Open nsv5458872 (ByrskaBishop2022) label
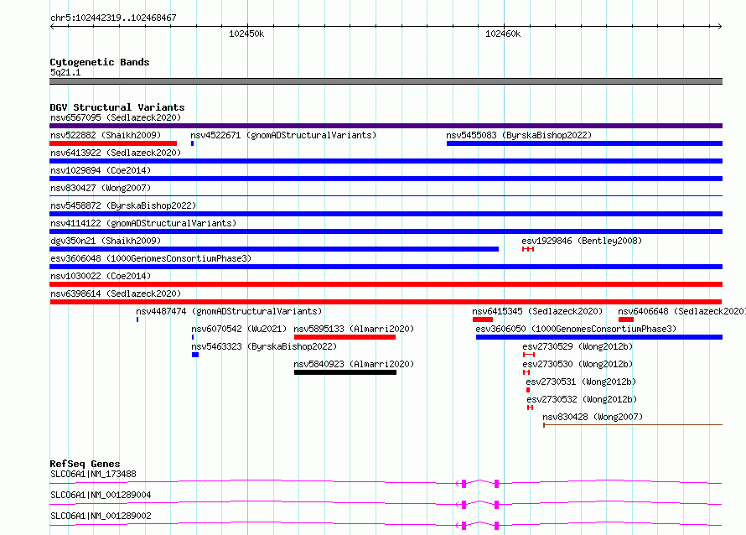 (x=123, y=205)
